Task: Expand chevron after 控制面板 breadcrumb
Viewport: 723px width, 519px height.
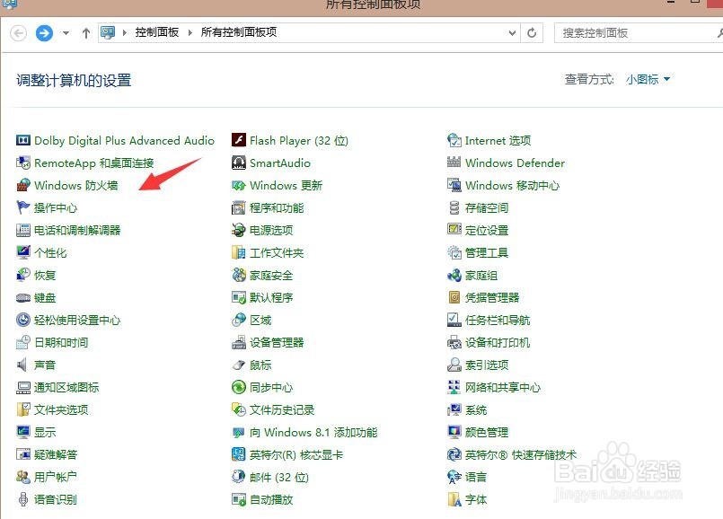Action: 190,32
